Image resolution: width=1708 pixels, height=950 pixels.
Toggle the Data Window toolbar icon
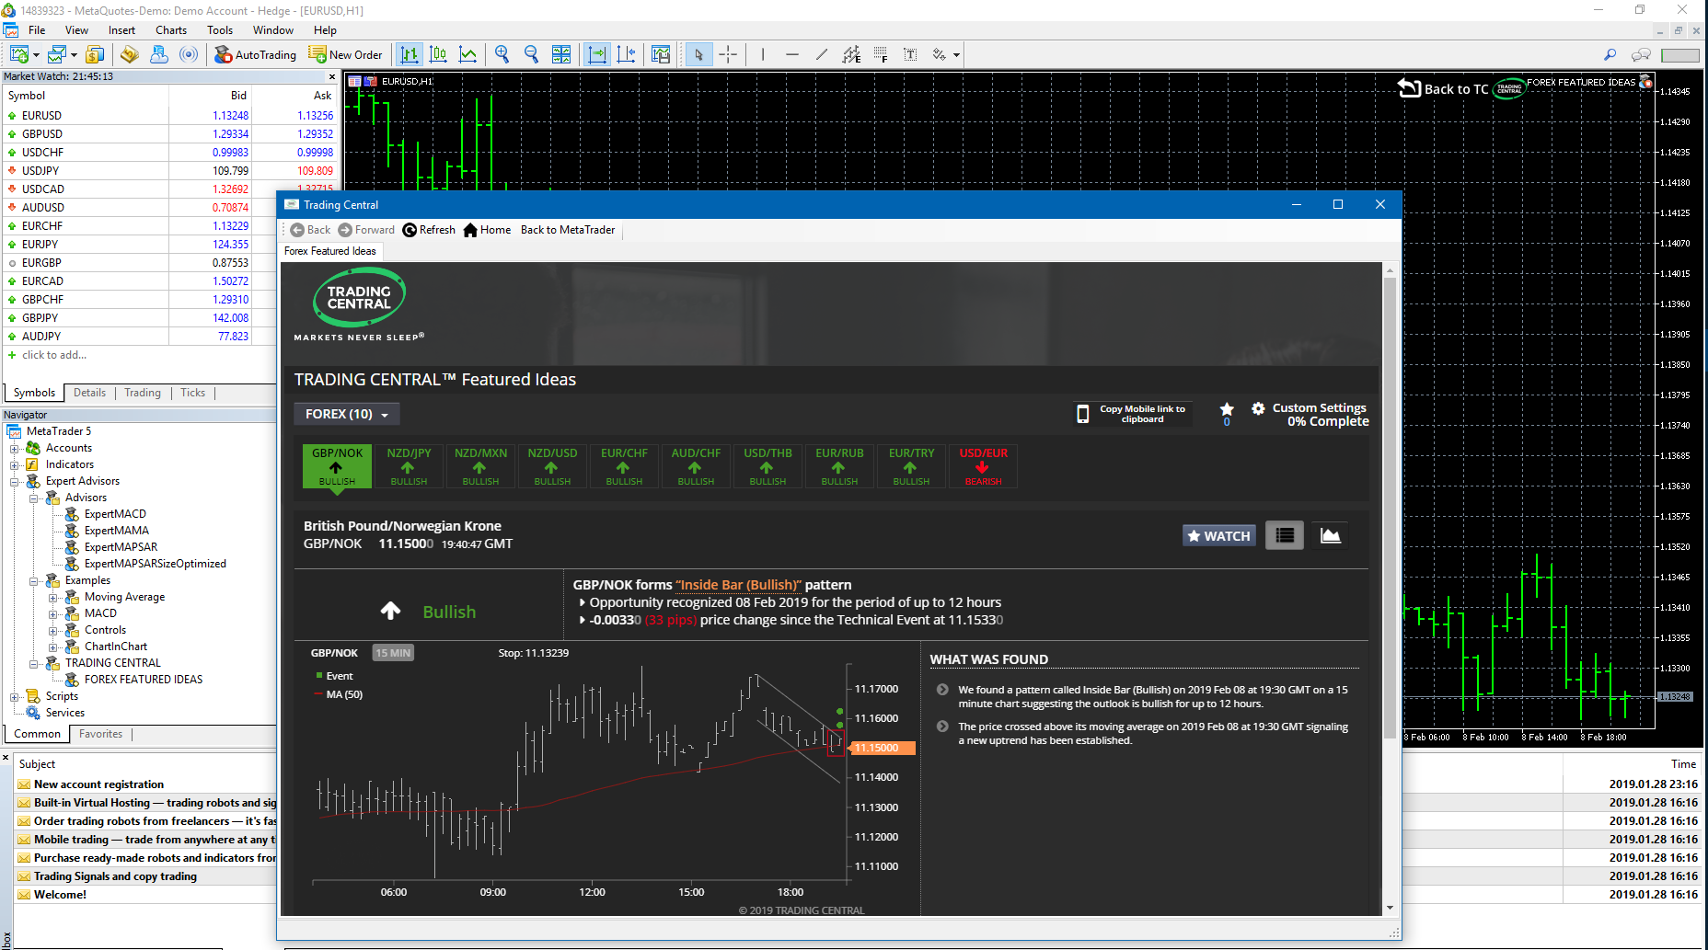pyautogui.click(x=129, y=55)
